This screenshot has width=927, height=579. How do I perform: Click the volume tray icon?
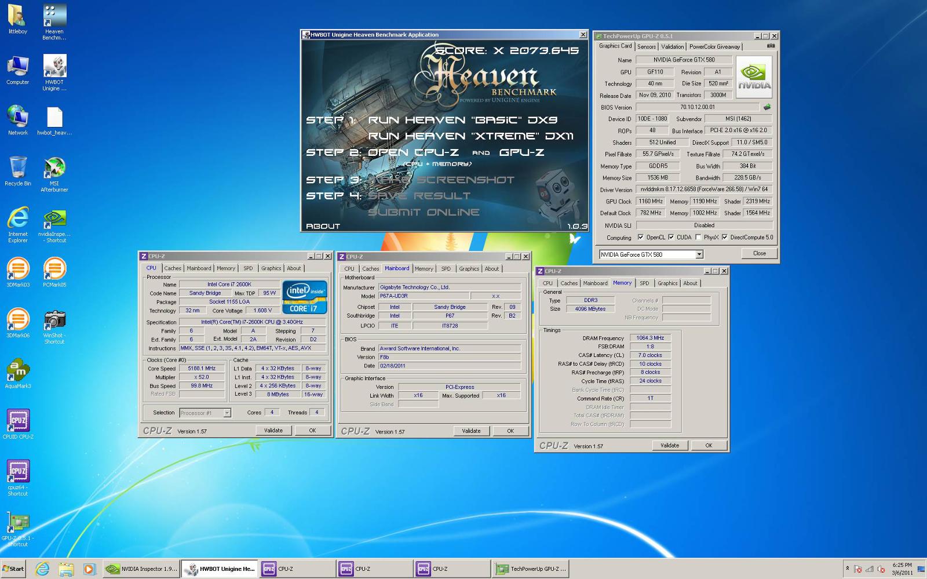(x=881, y=569)
